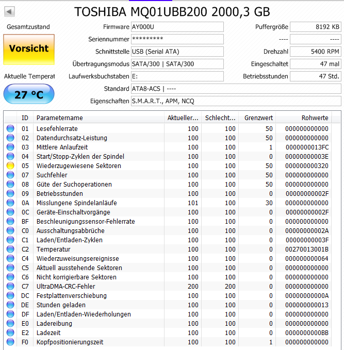
Task: Click raw value 000000000064
Action: tap(307, 258)
